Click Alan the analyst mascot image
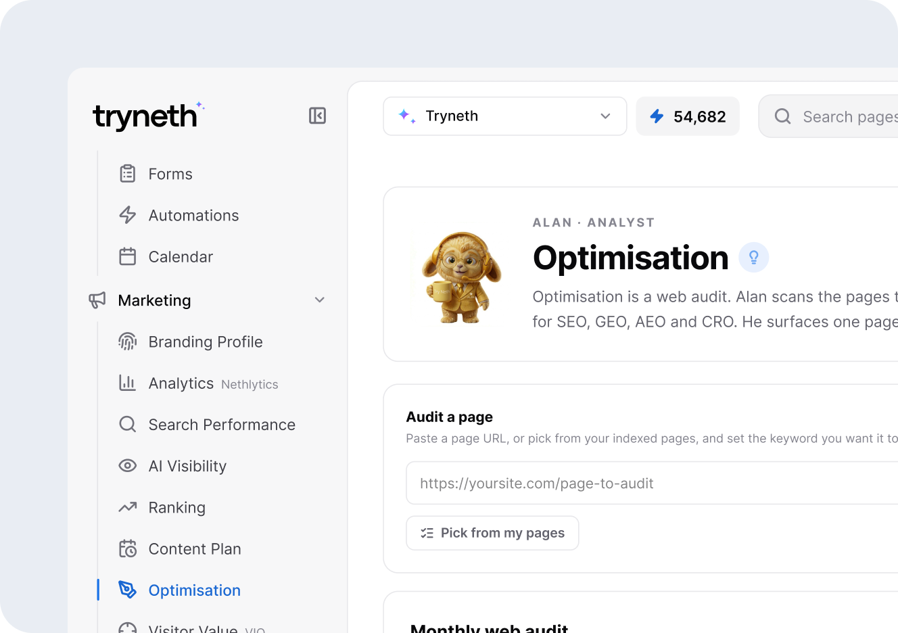This screenshot has width=898, height=633. coord(460,277)
